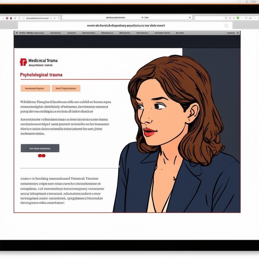Click the green extension icon at top right
259x259 pixels.
238,18
